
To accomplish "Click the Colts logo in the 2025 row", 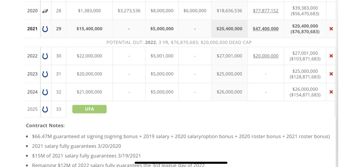I will pos(45,109).
